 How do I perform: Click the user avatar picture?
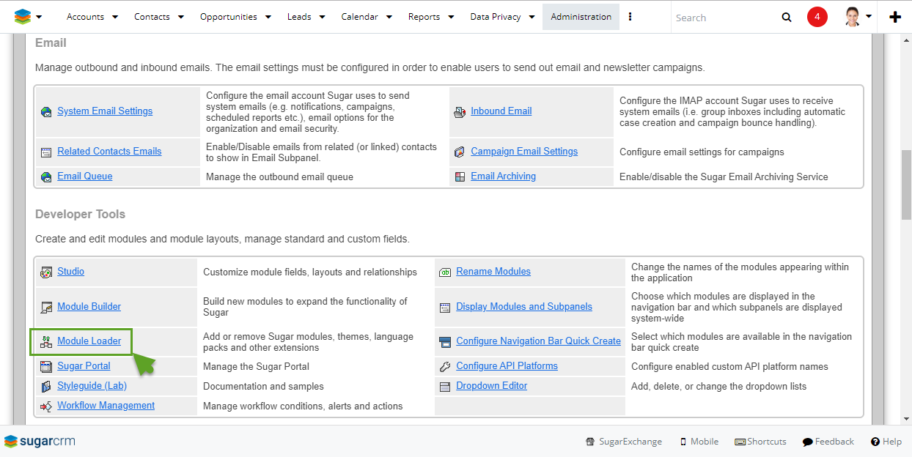tap(853, 17)
